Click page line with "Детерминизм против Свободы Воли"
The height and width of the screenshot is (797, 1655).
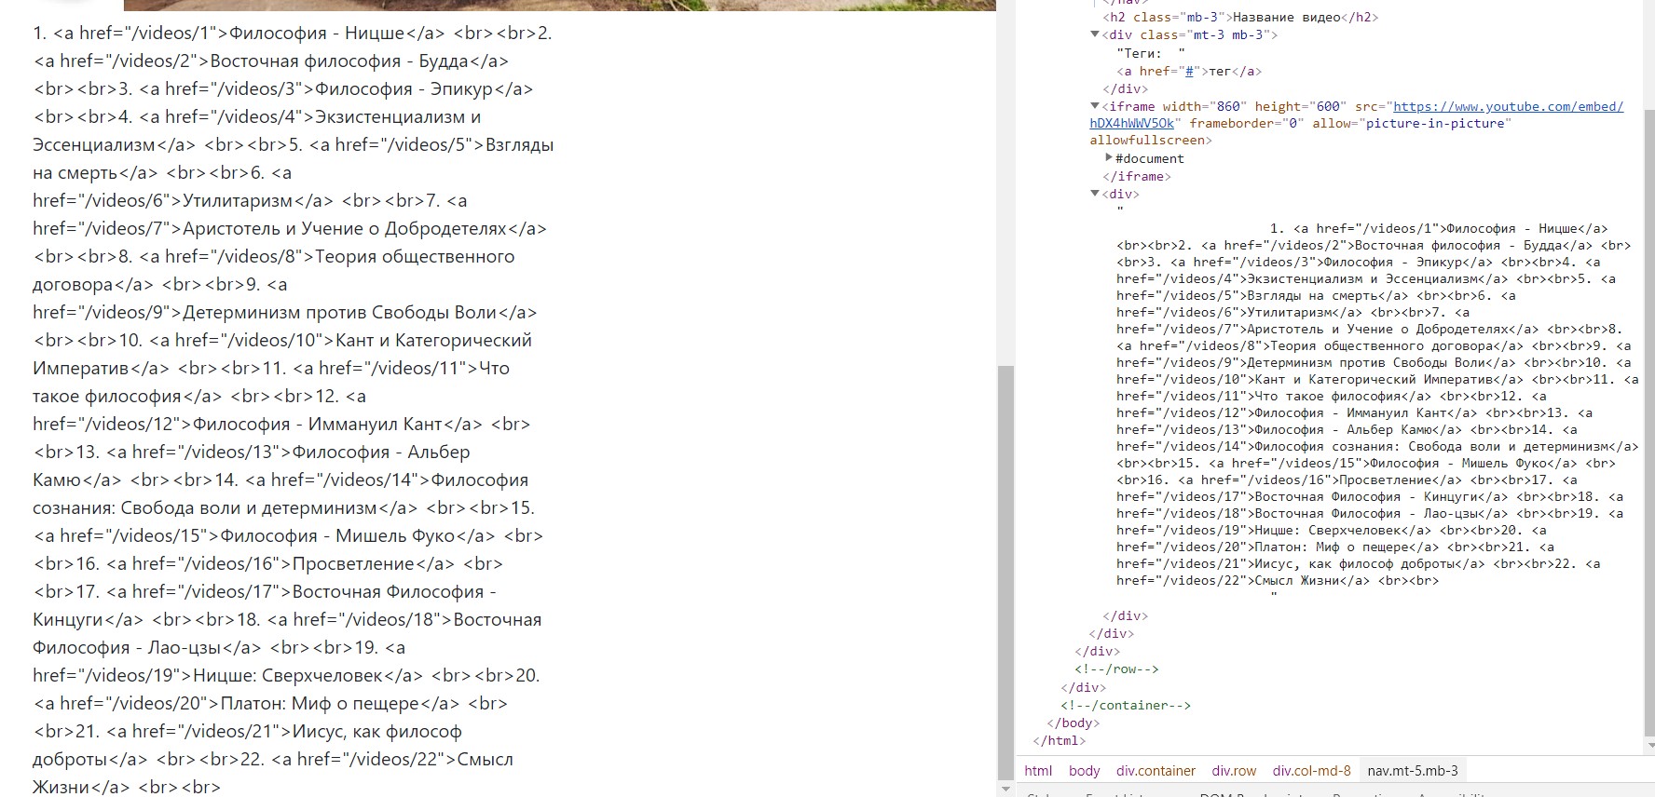pos(285,312)
